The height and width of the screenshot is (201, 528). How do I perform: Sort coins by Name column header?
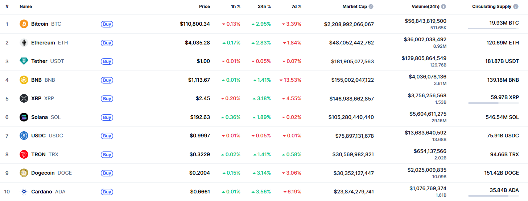[x=26, y=7]
